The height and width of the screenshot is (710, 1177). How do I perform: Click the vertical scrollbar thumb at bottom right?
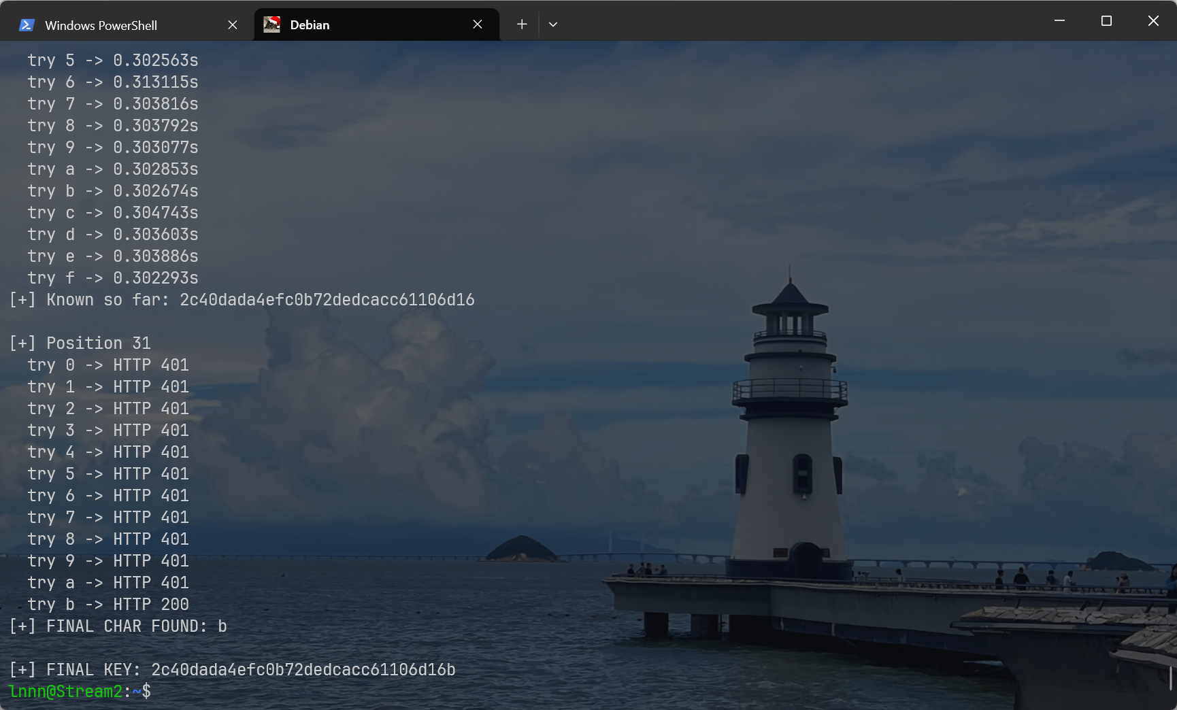pyautogui.click(x=1170, y=678)
